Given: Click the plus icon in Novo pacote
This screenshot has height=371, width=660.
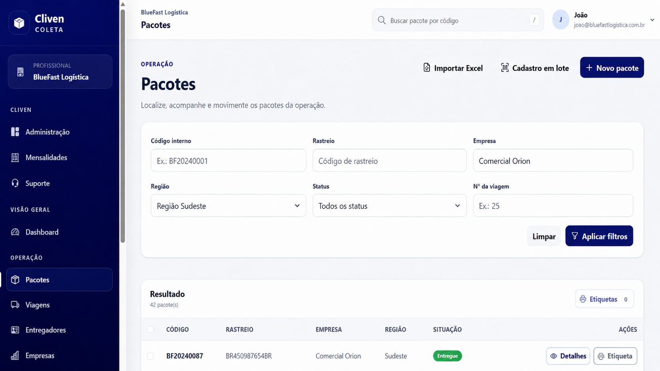Looking at the screenshot, I should [x=589, y=67].
